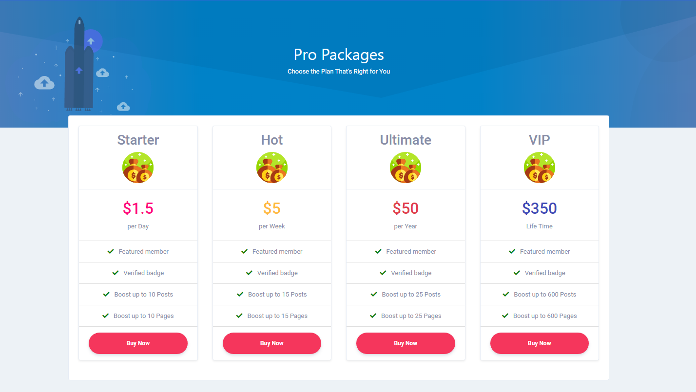Purchase the Ultimate plan with Buy Now
The width and height of the screenshot is (696, 392).
pyautogui.click(x=406, y=343)
